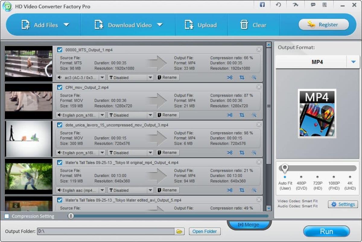Deselect Mater's Tall Tales Tokyo M original video

(x=60, y=162)
